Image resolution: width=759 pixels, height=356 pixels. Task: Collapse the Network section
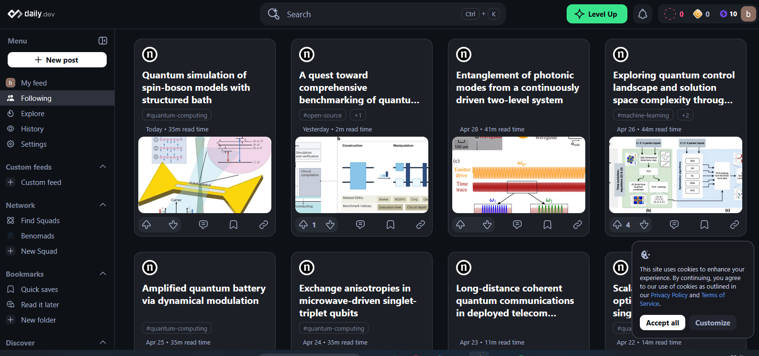[103, 205]
